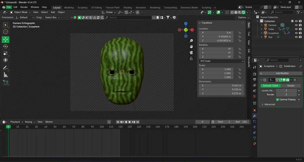Click the Add Modifier button

coord(280,73)
